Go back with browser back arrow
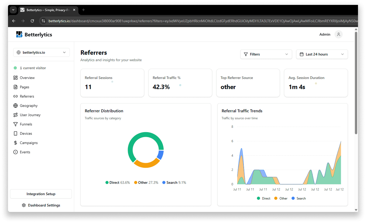Image resolution: width=366 pixels, height=223 pixels. pos(14,21)
